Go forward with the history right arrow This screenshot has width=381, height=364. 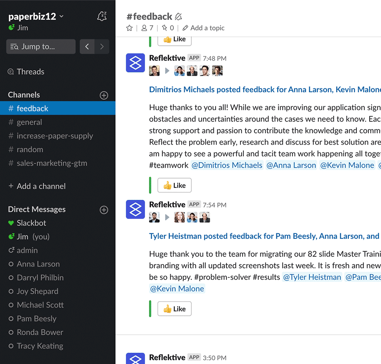(x=102, y=47)
